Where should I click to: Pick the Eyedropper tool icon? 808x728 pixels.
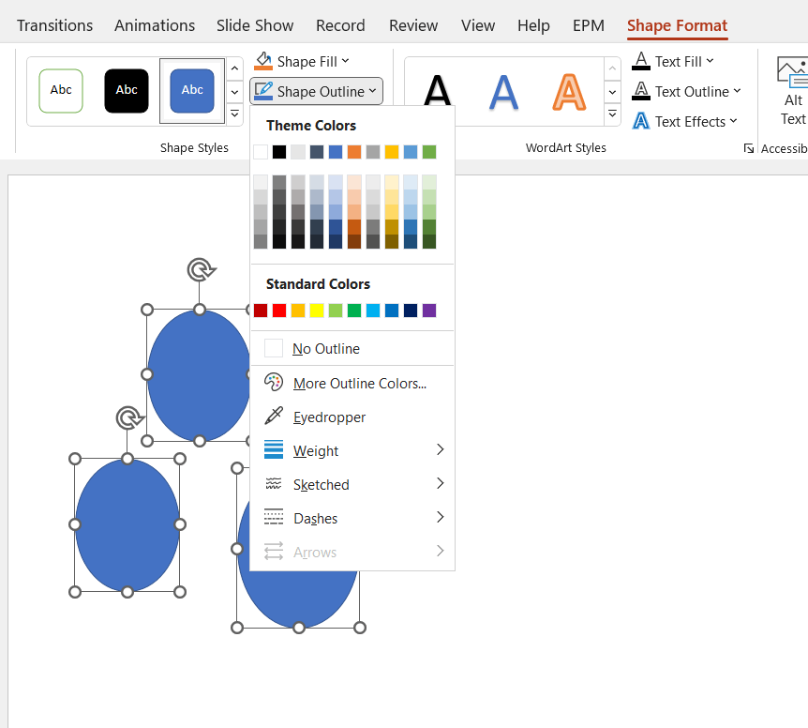pos(273,417)
